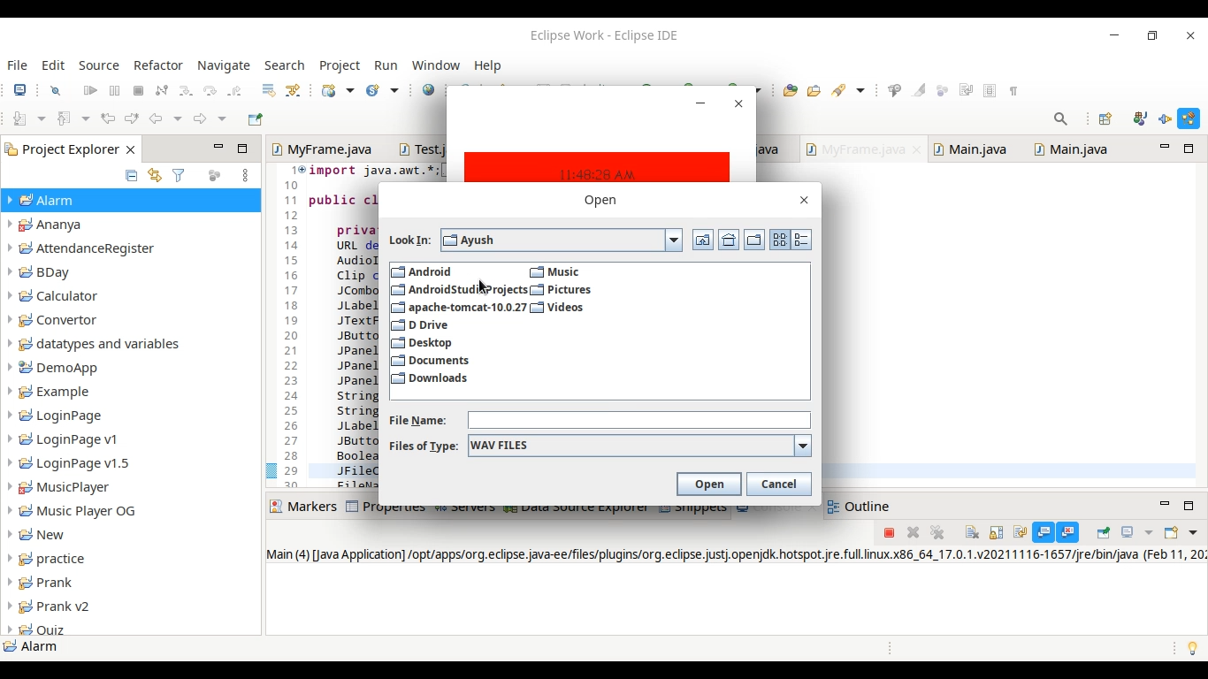Click inside the File Name input field
Image resolution: width=1208 pixels, height=679 pixels.
(x=638, y=420)
